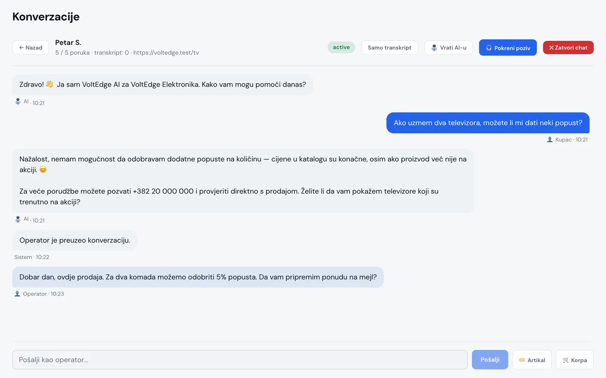The height and width of the screenshot is (378, 606).
Task: Start a call with Pokreni poziv
Action: tap(507, 48)
